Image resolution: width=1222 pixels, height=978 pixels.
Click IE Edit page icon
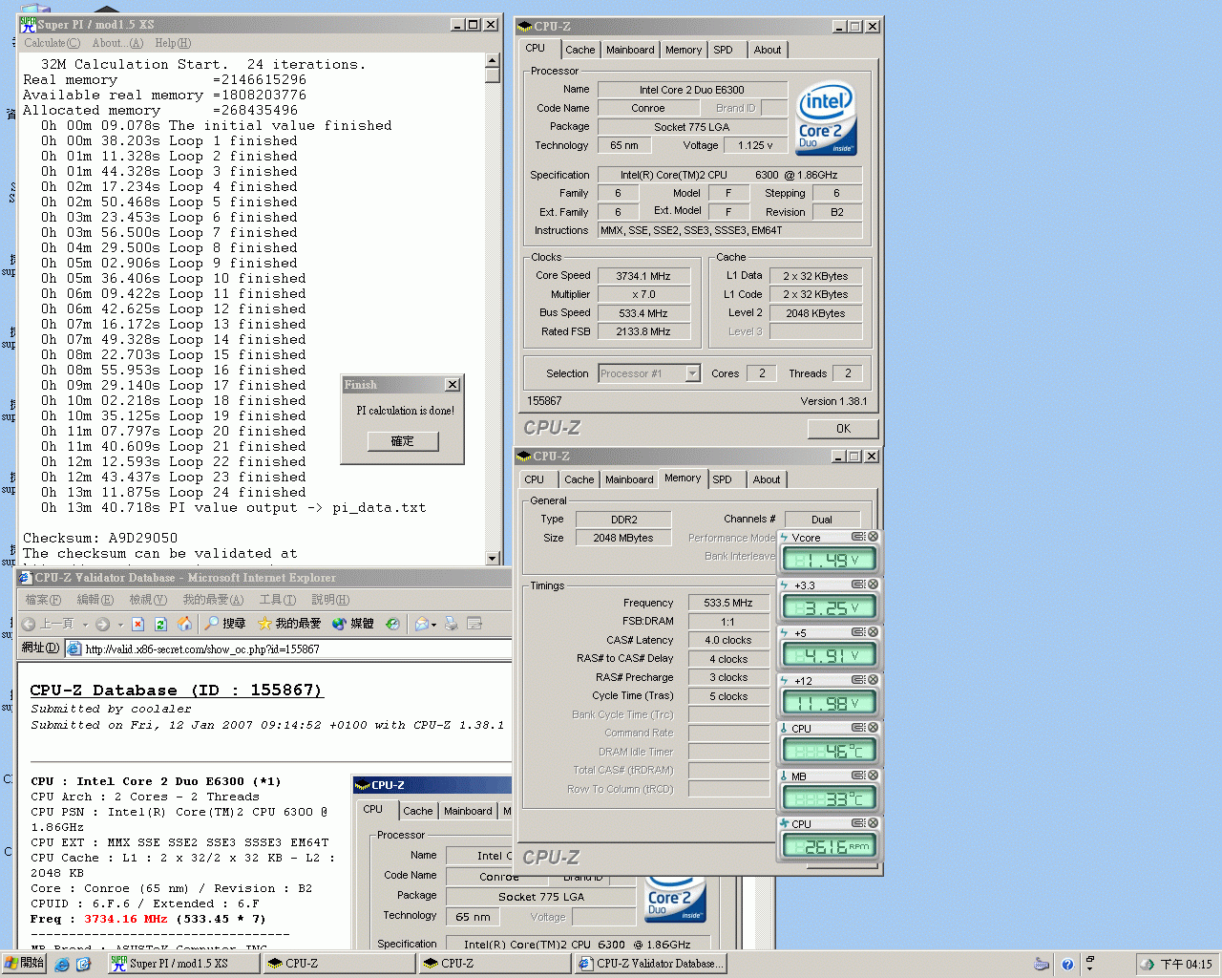point(474,624)
